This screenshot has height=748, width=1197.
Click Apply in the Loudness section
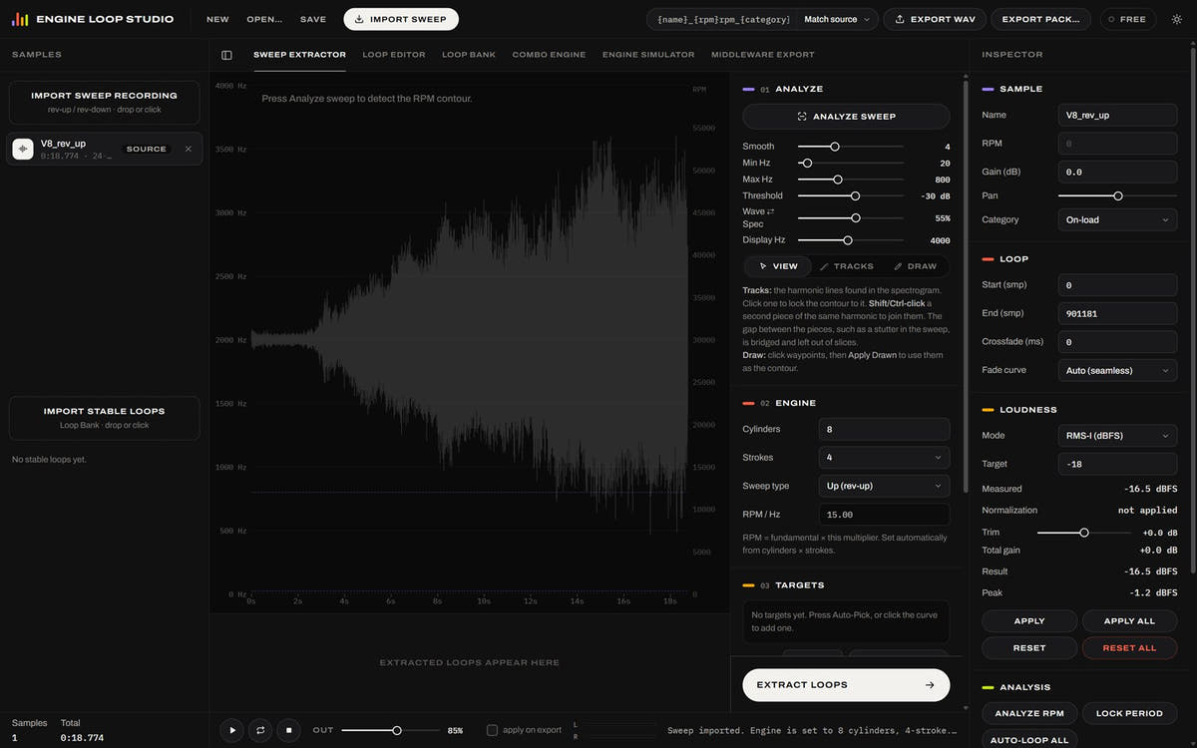[x=1029, y=621]
